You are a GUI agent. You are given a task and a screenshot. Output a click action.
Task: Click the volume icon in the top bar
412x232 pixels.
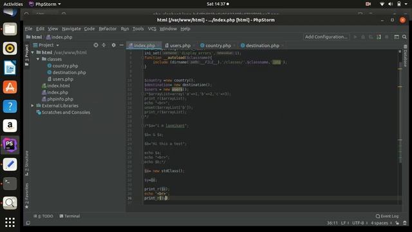391,4
